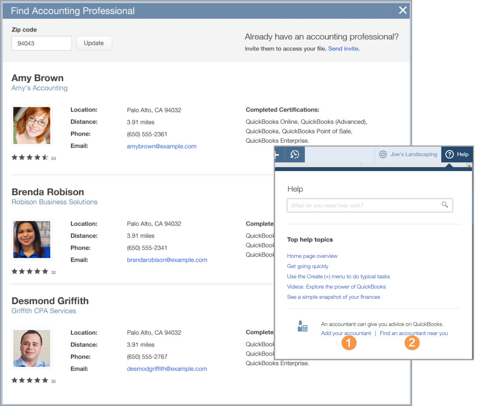Screen dimensions: 478x406
Task: Click Desmond Griffith's star rating
Action: click(x=30, y=380)
